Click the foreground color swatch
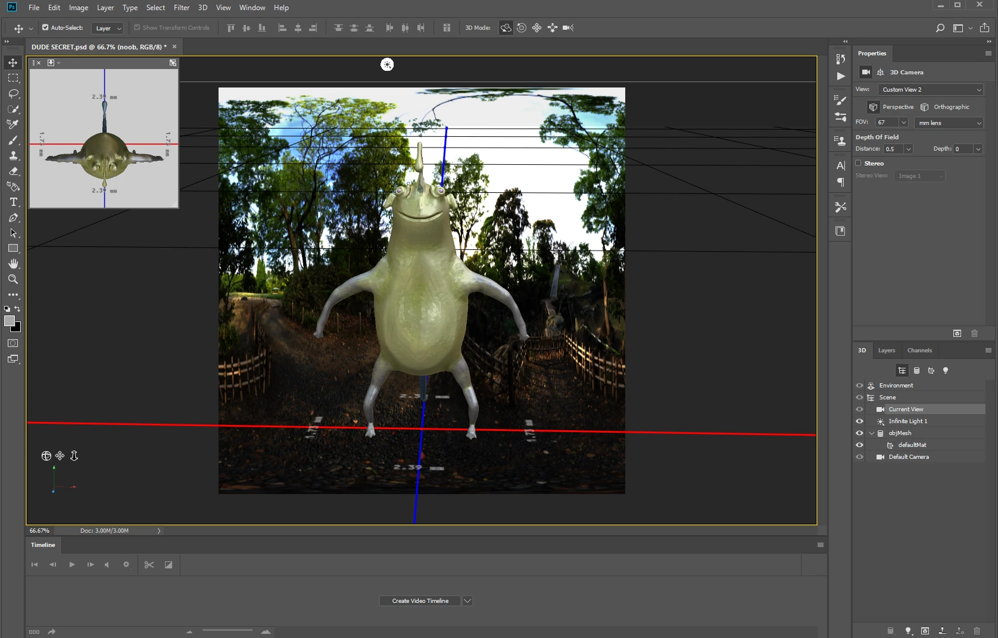998x638 pixels. (x=9, y=321)
